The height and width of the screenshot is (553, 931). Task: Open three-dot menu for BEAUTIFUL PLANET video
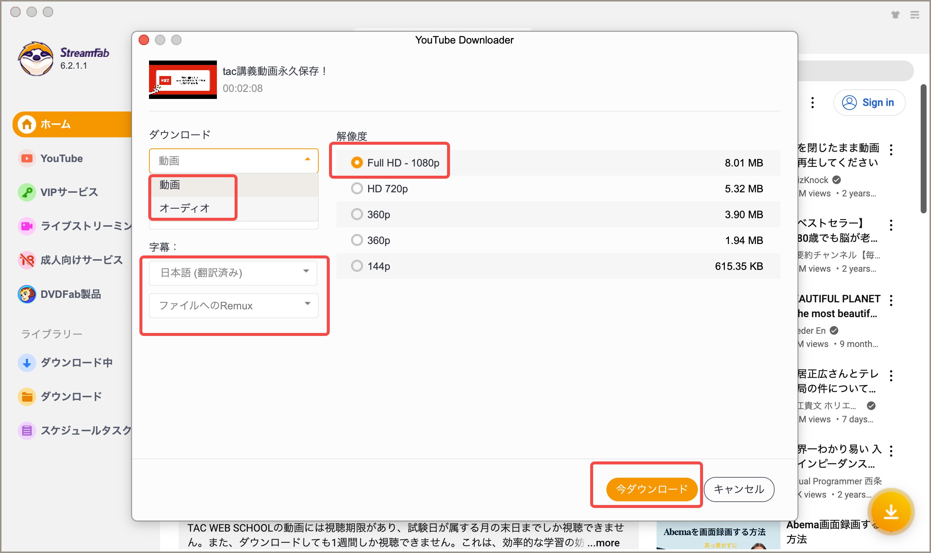pyautogui.click(x=891, y=300)
